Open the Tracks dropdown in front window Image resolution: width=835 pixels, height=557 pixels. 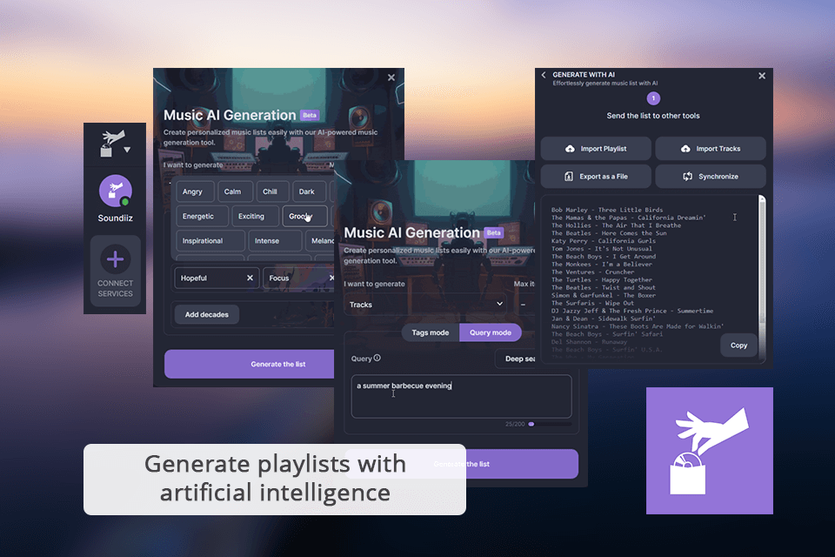point(425,305)
